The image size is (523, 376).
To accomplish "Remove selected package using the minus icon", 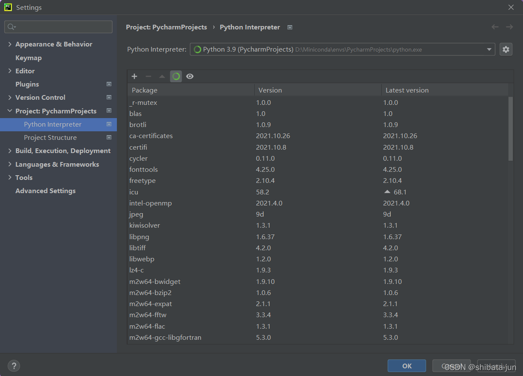I will coord(148,76).
